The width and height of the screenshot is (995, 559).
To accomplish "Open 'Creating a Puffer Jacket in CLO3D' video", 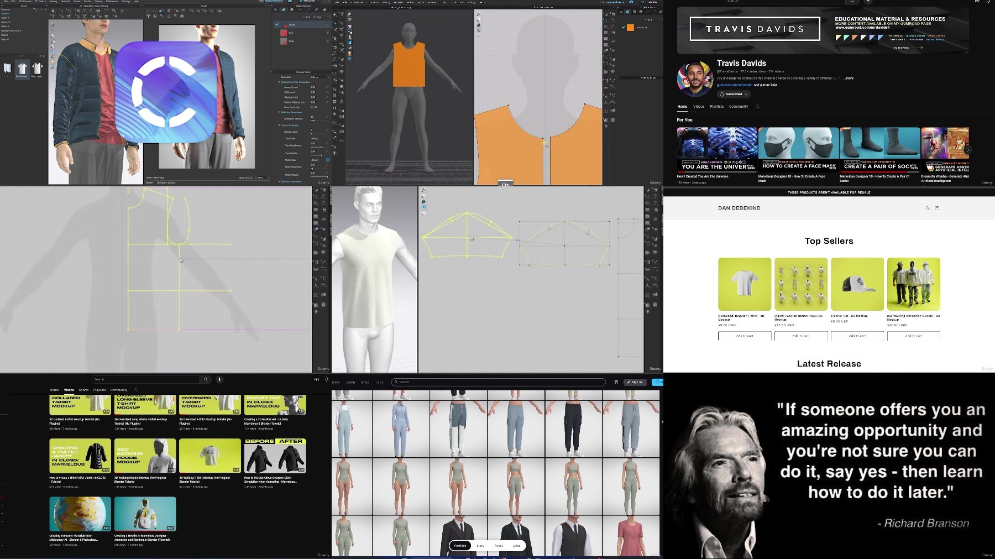I will pos(80,456).
